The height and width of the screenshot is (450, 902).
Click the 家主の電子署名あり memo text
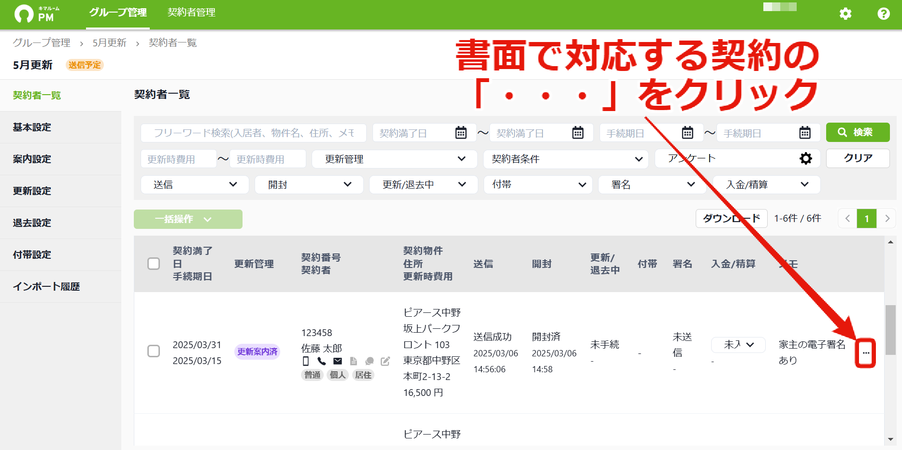(812, 352)
